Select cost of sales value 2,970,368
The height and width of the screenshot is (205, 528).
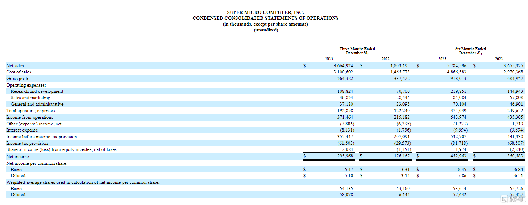pyautogui.click(x=513, y=72)
